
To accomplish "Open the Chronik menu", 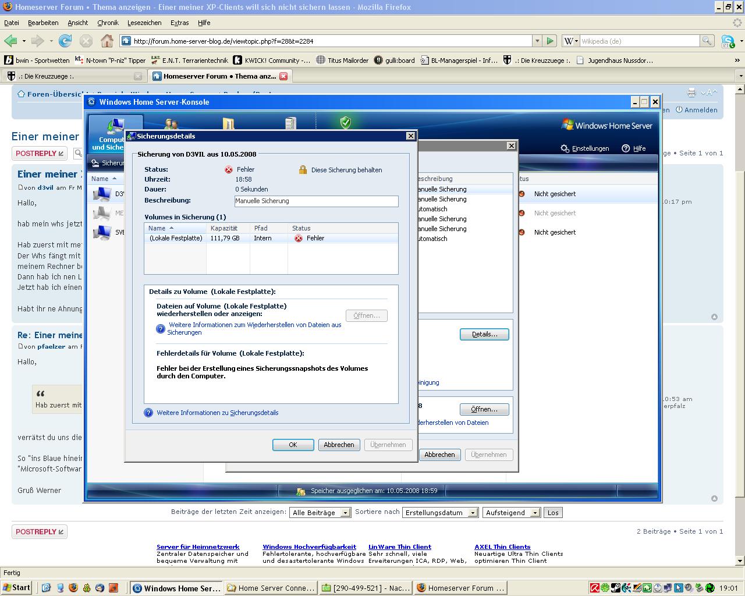I will coord(108,23).
